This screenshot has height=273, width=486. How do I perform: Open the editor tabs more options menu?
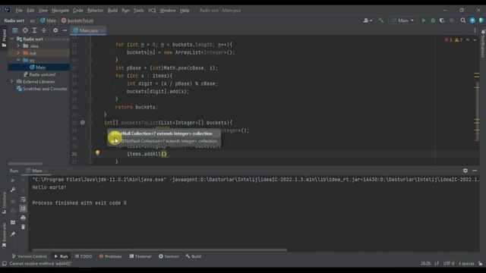click(475, 30)
